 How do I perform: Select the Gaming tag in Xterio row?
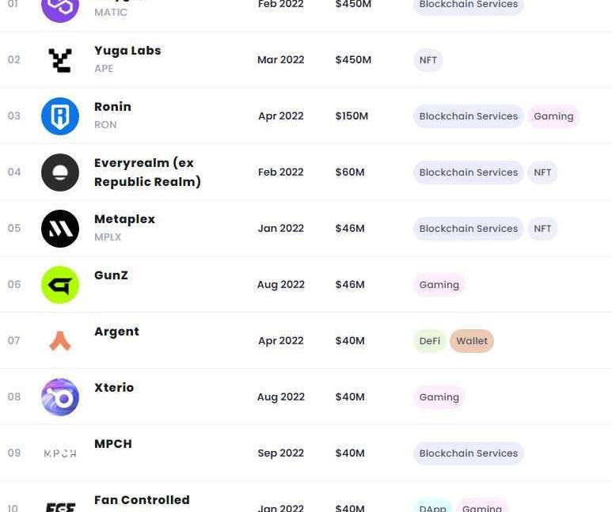(x=439, y=397)
